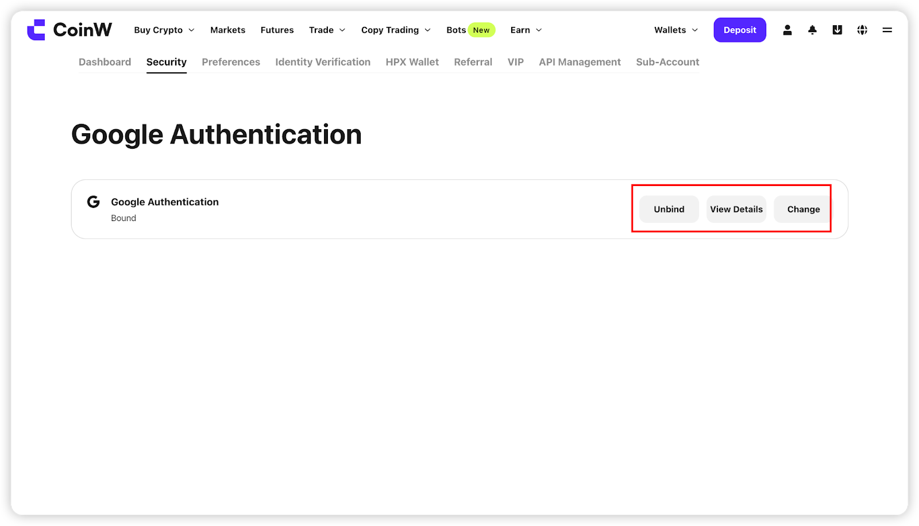Expand the Earn dropdown menu
919x526 pixels.
[526, 30]
